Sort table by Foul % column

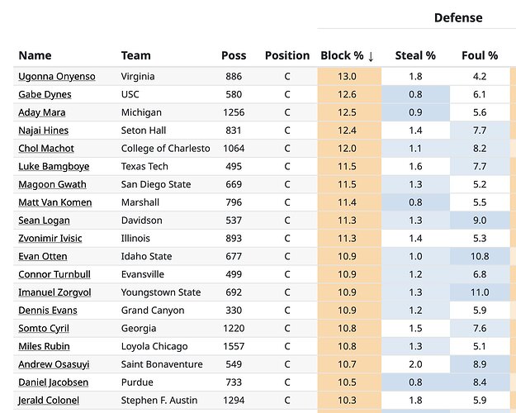coord(480,56)
